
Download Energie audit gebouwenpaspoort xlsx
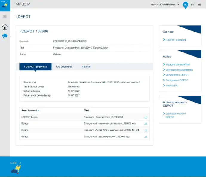click(x=146, y=137)
